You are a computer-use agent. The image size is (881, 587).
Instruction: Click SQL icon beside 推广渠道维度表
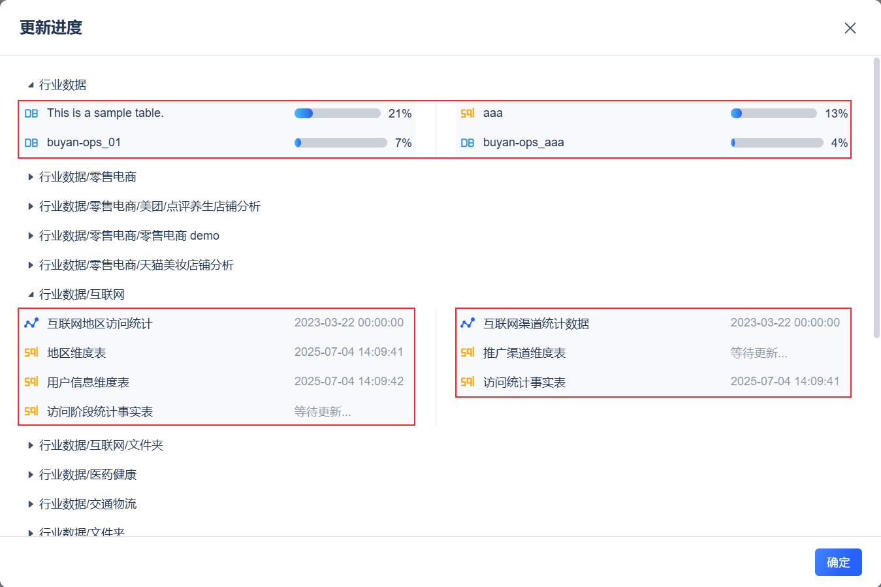[x=468, y=353]
